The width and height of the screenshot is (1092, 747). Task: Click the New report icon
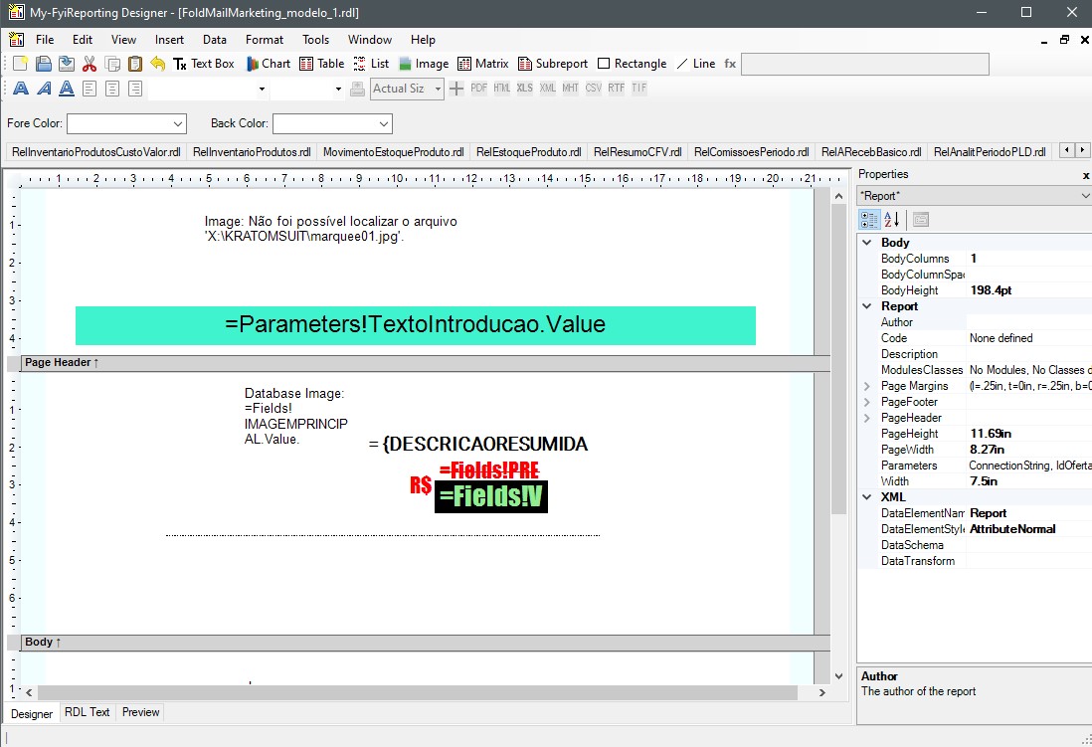click(20, 64)
